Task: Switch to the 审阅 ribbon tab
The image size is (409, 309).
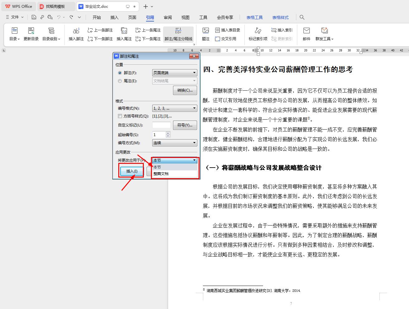Action: click(x=167, y=17)
